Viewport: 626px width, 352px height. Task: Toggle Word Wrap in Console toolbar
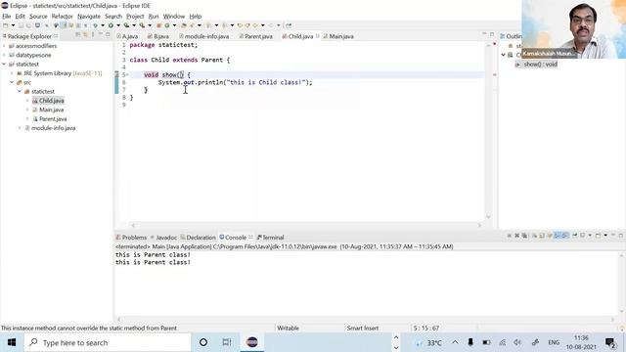point(550,236)
